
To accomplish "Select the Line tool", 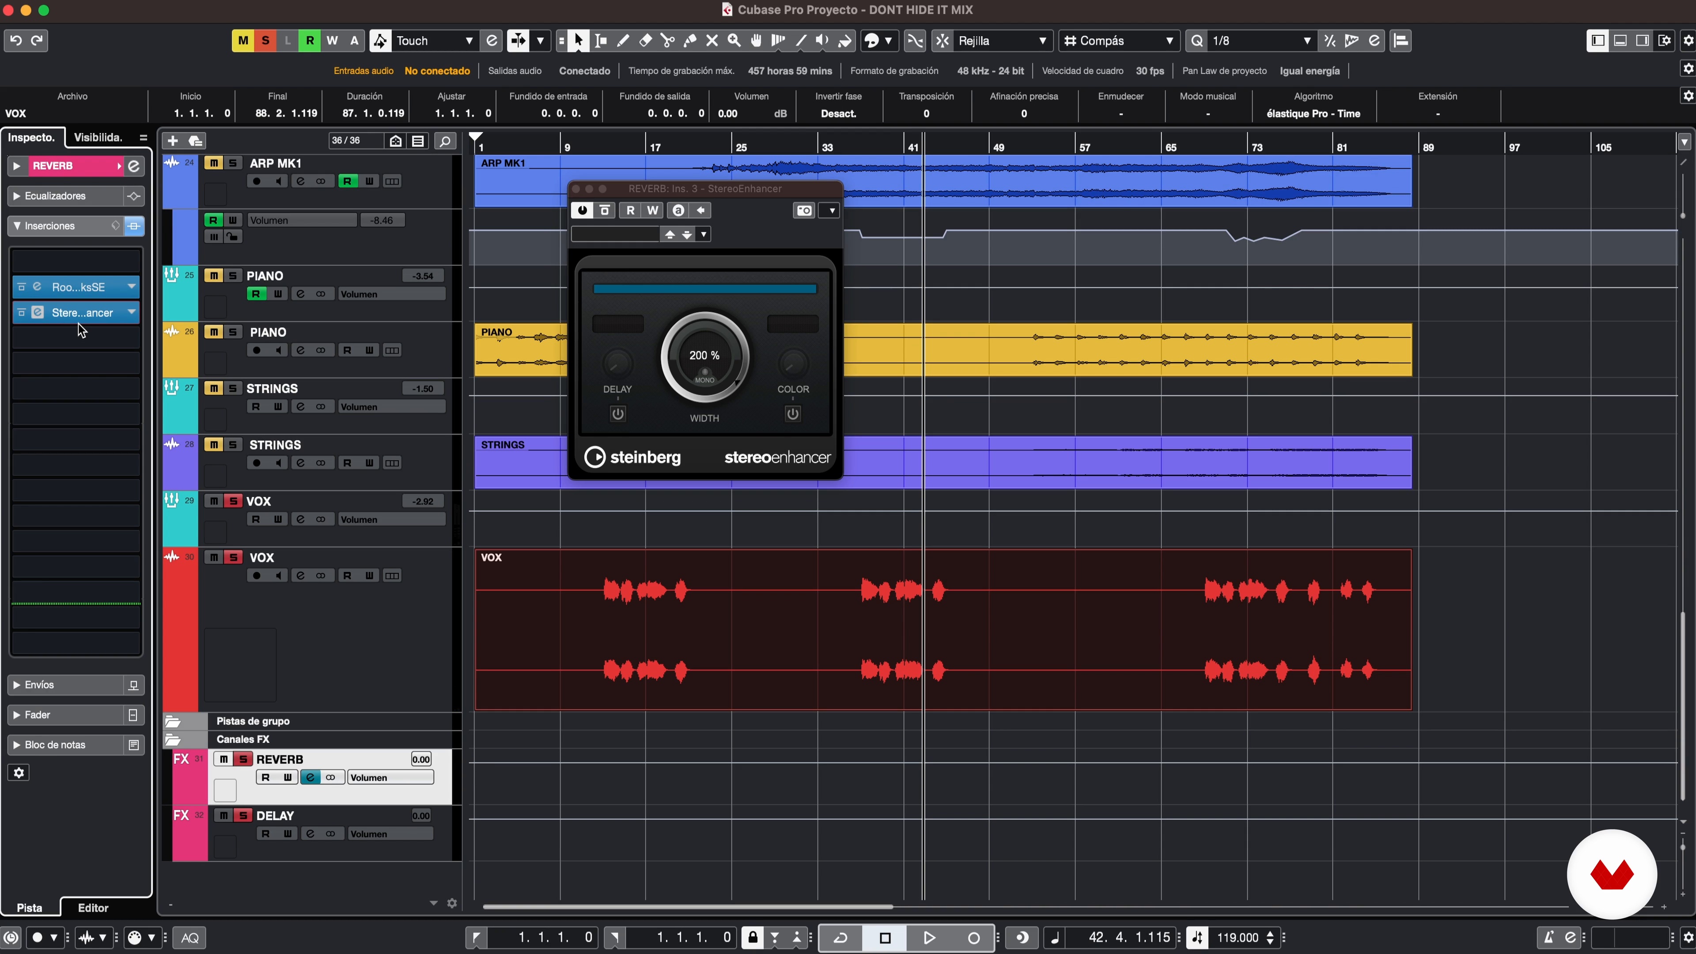I will click(x=801, y=41).
